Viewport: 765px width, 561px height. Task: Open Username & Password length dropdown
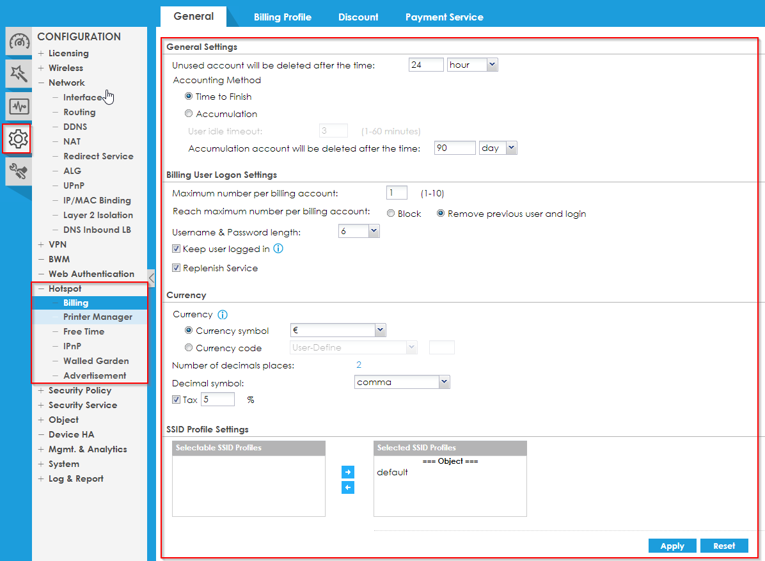(359, 232)
